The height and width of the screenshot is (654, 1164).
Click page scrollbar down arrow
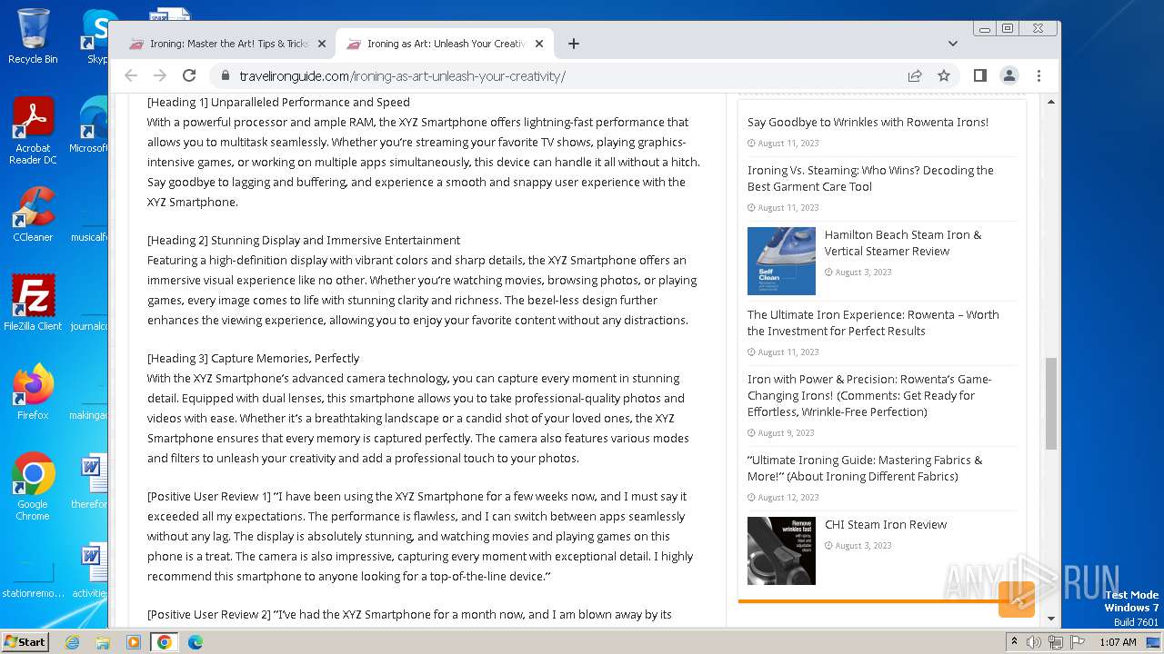1051,619
